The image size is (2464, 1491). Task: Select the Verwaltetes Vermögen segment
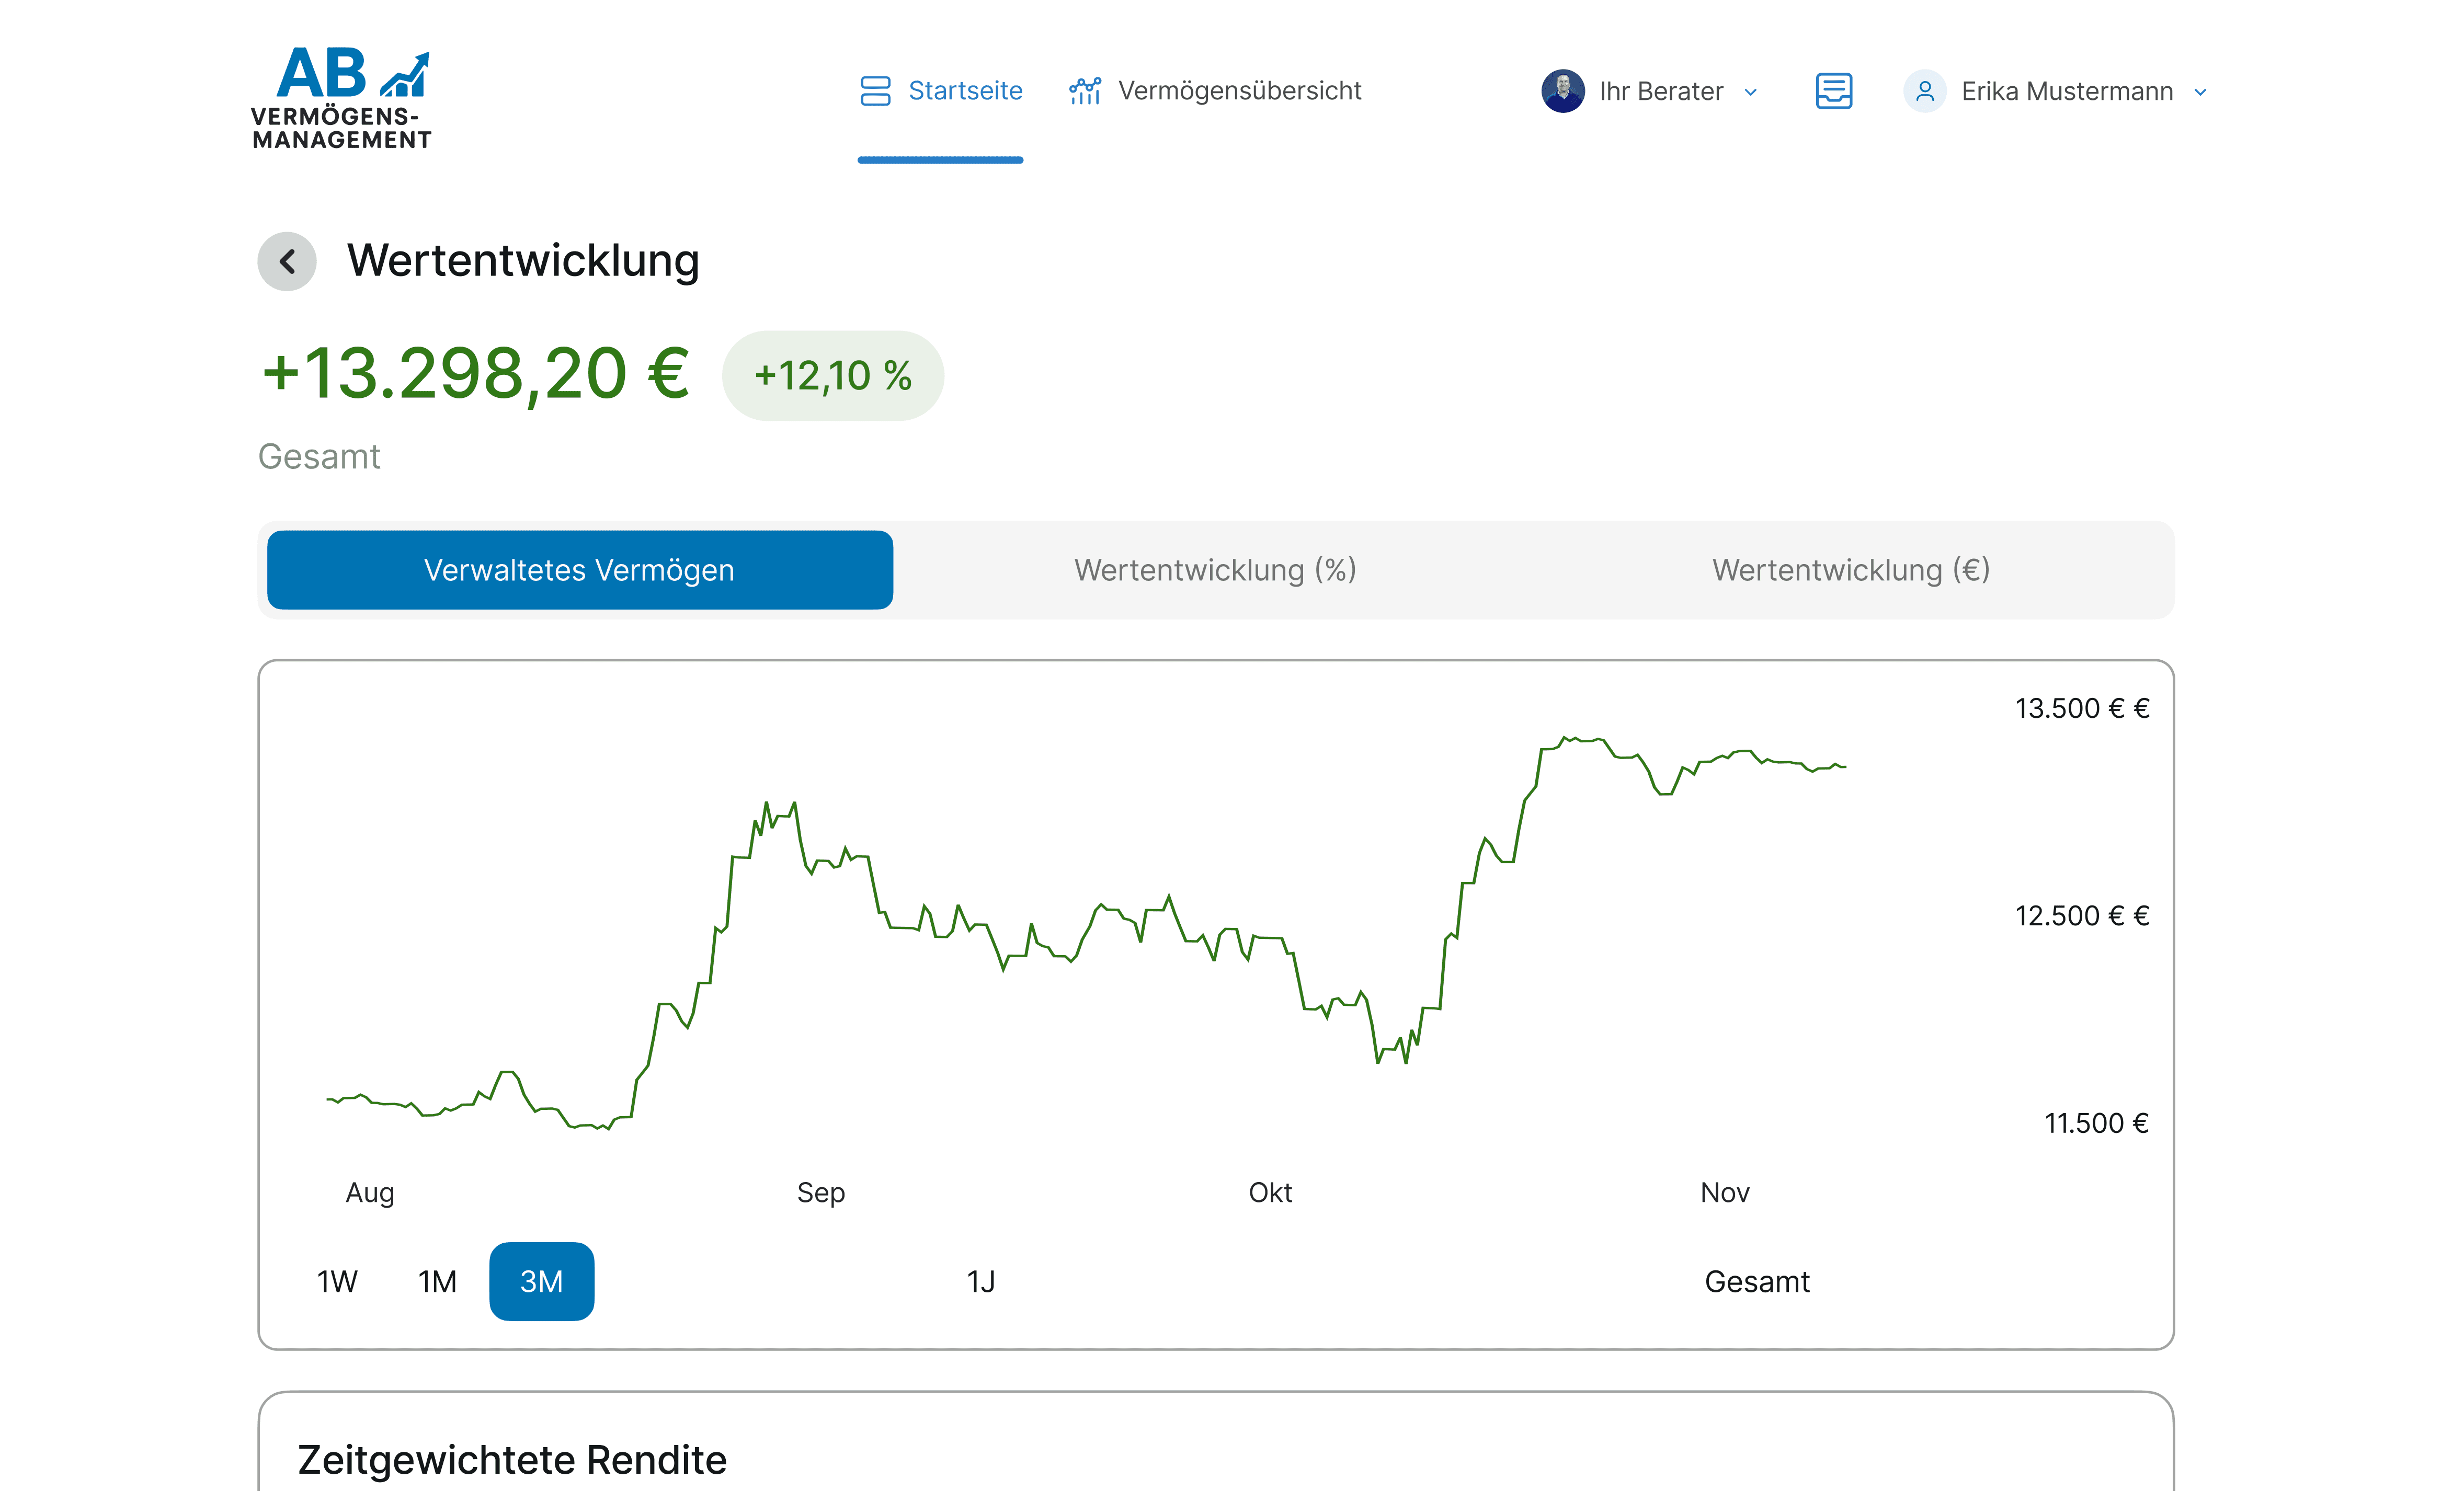[579, 570]
